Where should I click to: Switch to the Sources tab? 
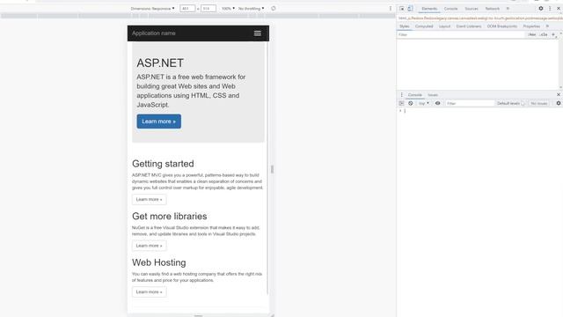tap(472, 9)
